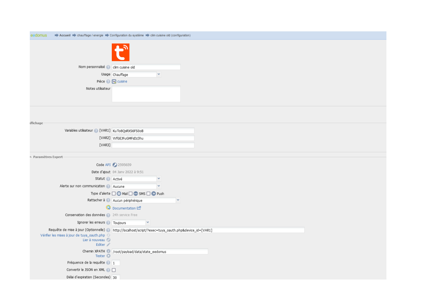Image resolution: width=434 pixels, height=307 pixels.
Task: Click the Délai d'expiration field
Action: coord(116,277)
